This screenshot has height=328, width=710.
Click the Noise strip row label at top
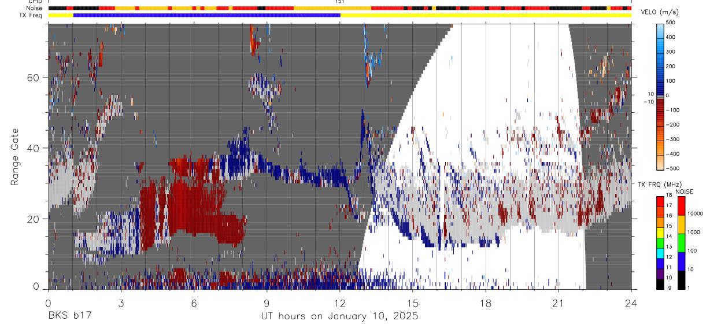[34, 8]
